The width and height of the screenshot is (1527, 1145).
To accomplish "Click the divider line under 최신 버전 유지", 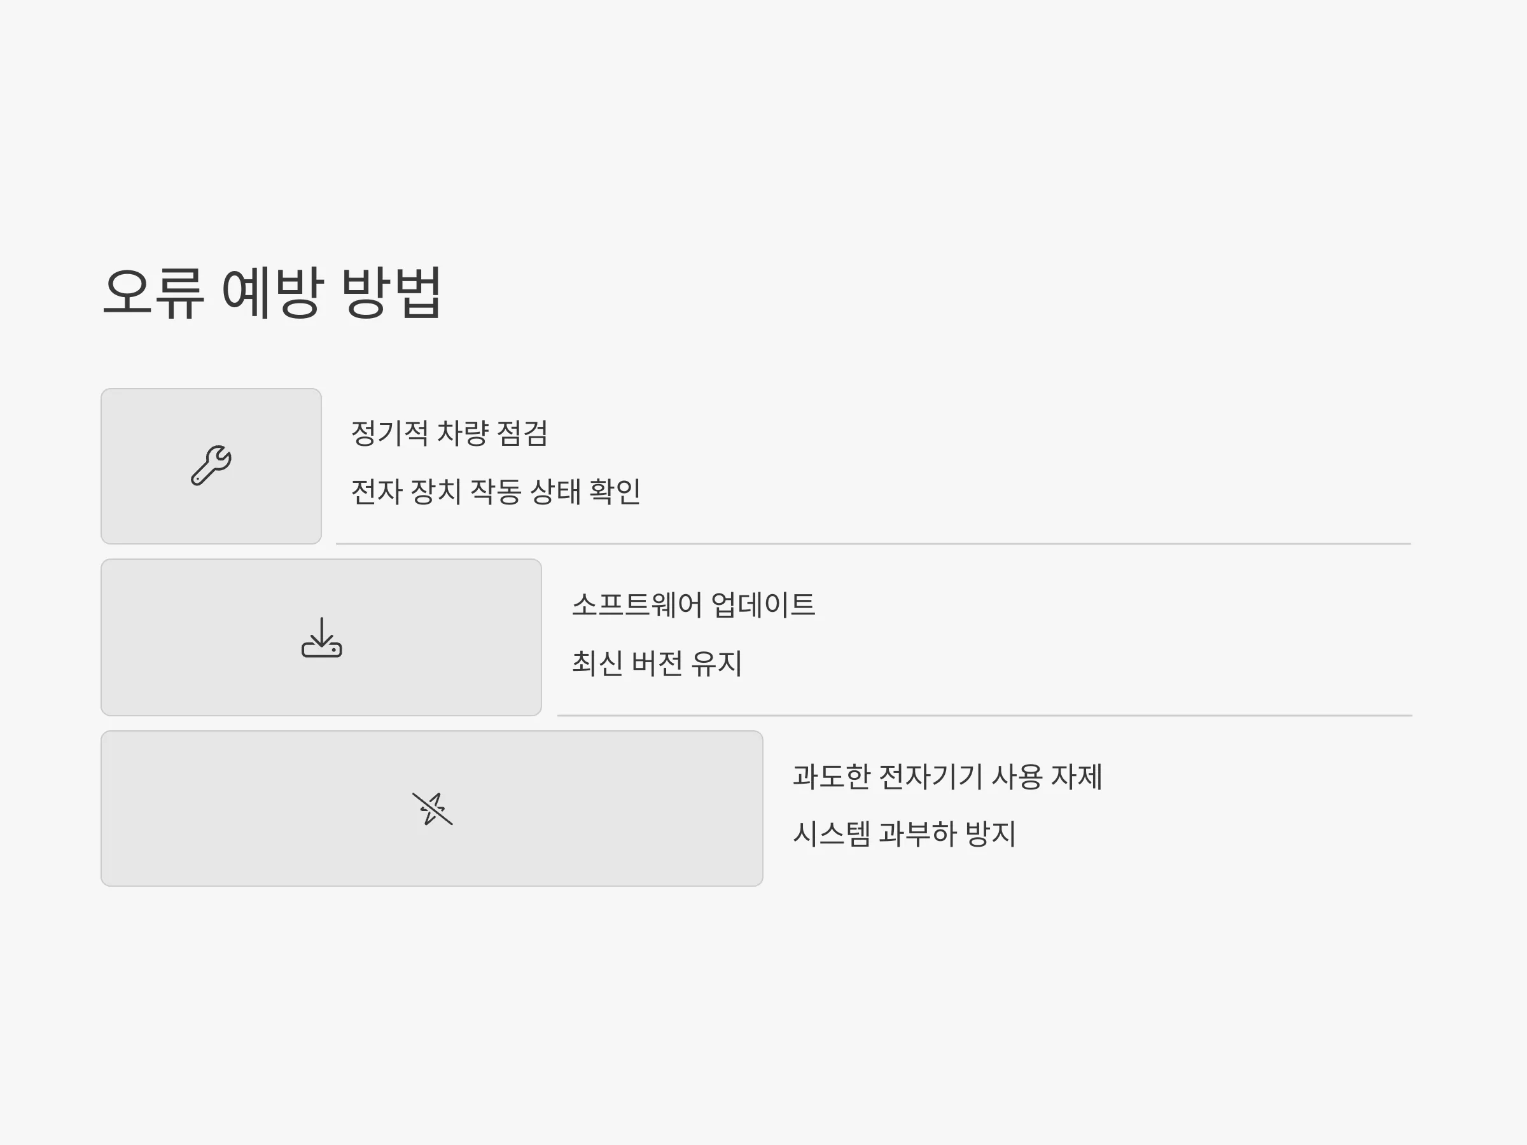I will (984, 716).
